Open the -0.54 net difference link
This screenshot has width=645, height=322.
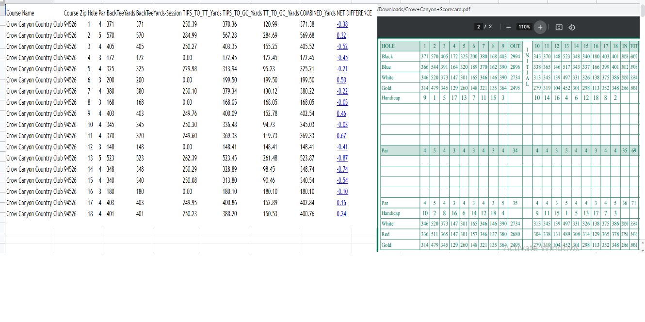(x=342, y=180)
